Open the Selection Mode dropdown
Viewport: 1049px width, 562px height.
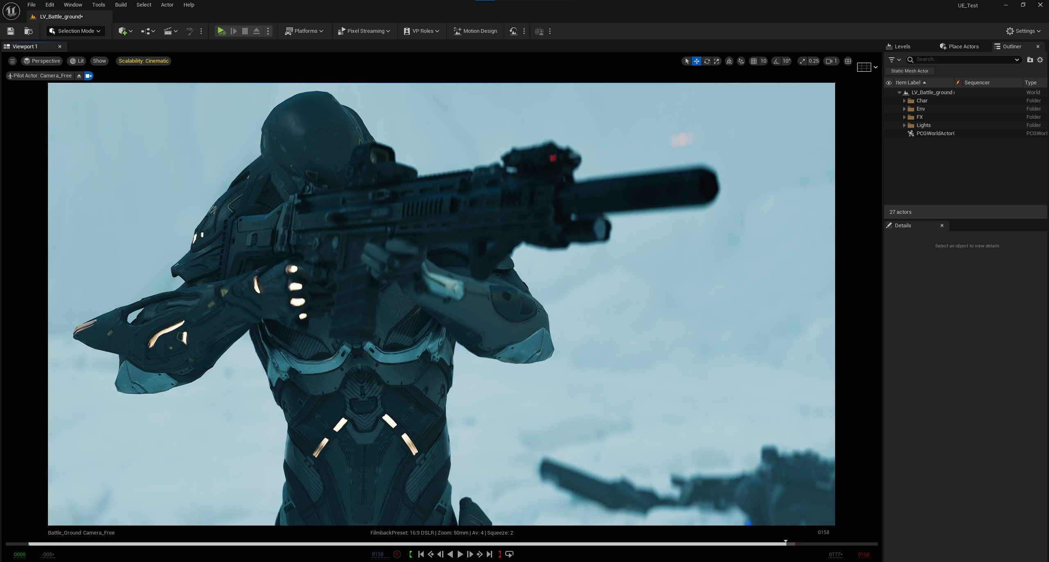[76, 31]
